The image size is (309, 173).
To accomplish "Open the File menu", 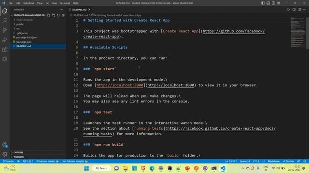I will coord(11,3).
